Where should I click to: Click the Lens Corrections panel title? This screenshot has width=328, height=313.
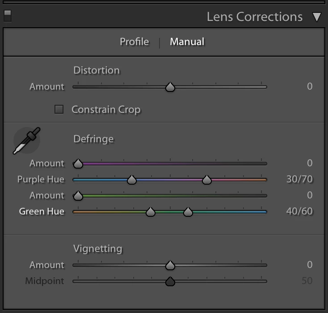tap(255, 16)
